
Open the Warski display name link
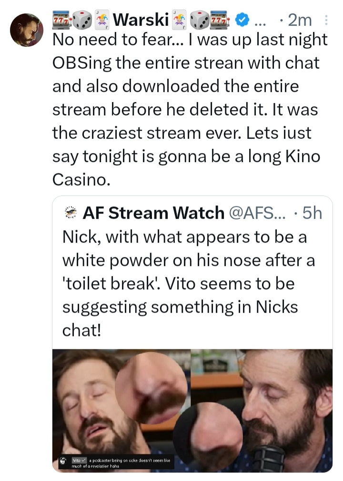(141, 20)
